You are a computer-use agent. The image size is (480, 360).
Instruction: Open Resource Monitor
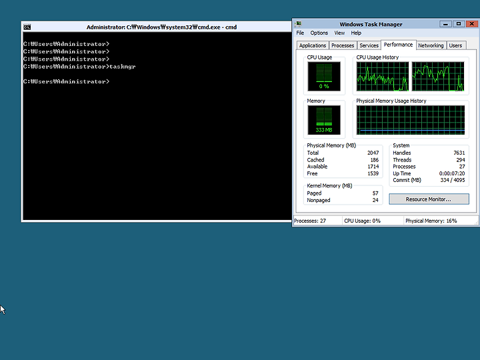[x=429, y=199]
